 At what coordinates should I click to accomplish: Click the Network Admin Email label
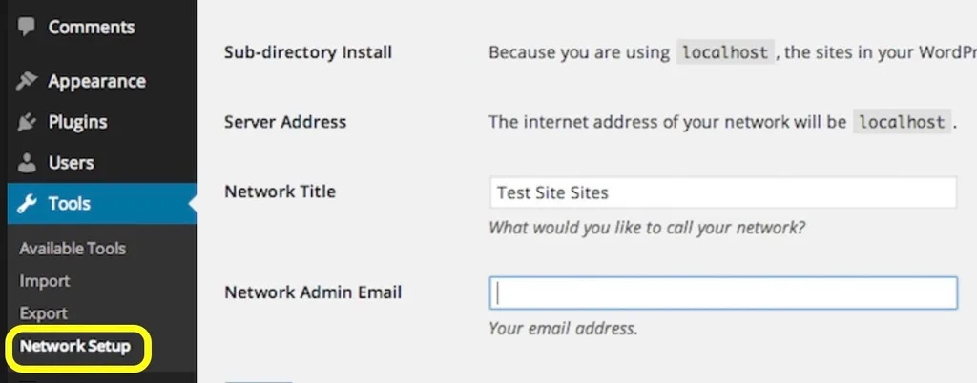[313, 292]
